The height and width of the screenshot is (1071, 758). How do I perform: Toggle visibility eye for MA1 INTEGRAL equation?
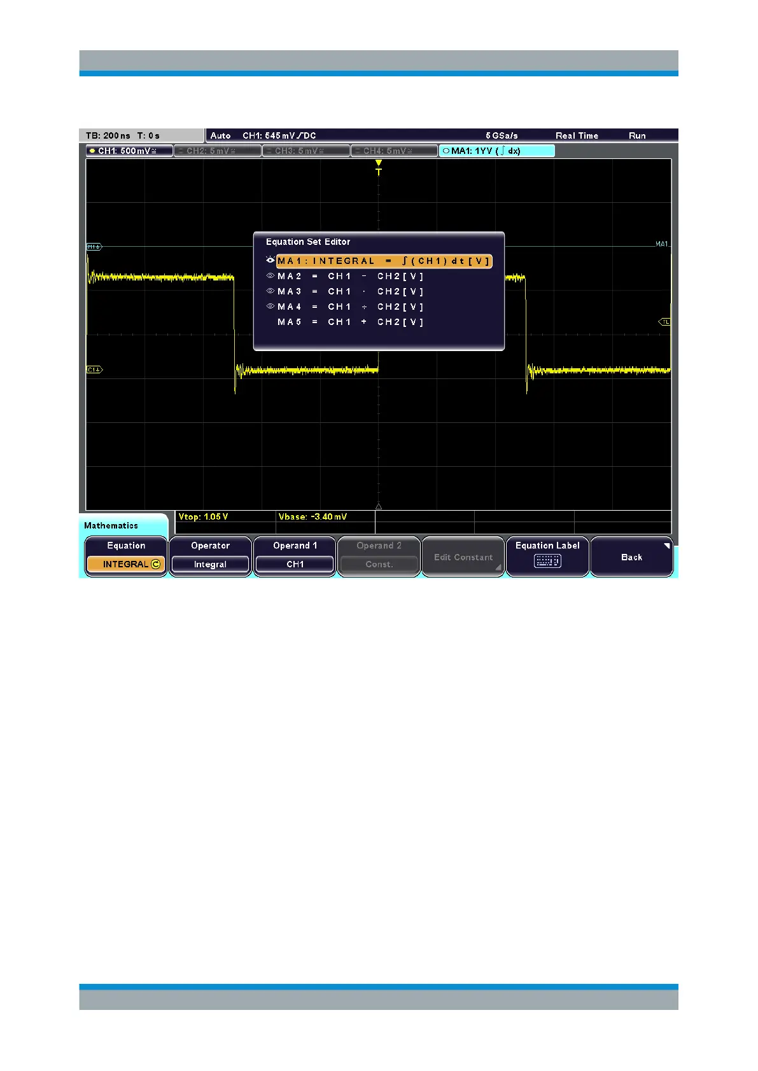click(270, 261)
